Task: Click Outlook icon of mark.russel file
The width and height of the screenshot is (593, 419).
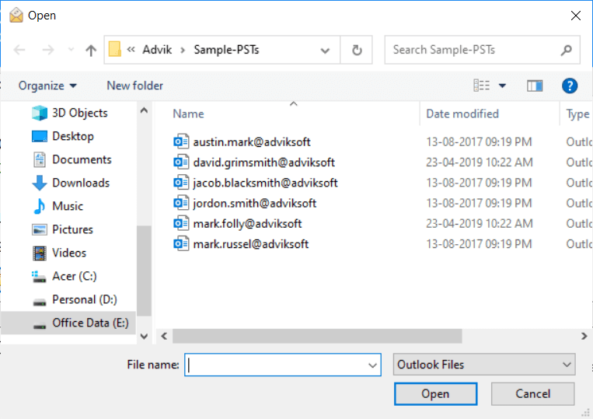Action: (181, 243)
